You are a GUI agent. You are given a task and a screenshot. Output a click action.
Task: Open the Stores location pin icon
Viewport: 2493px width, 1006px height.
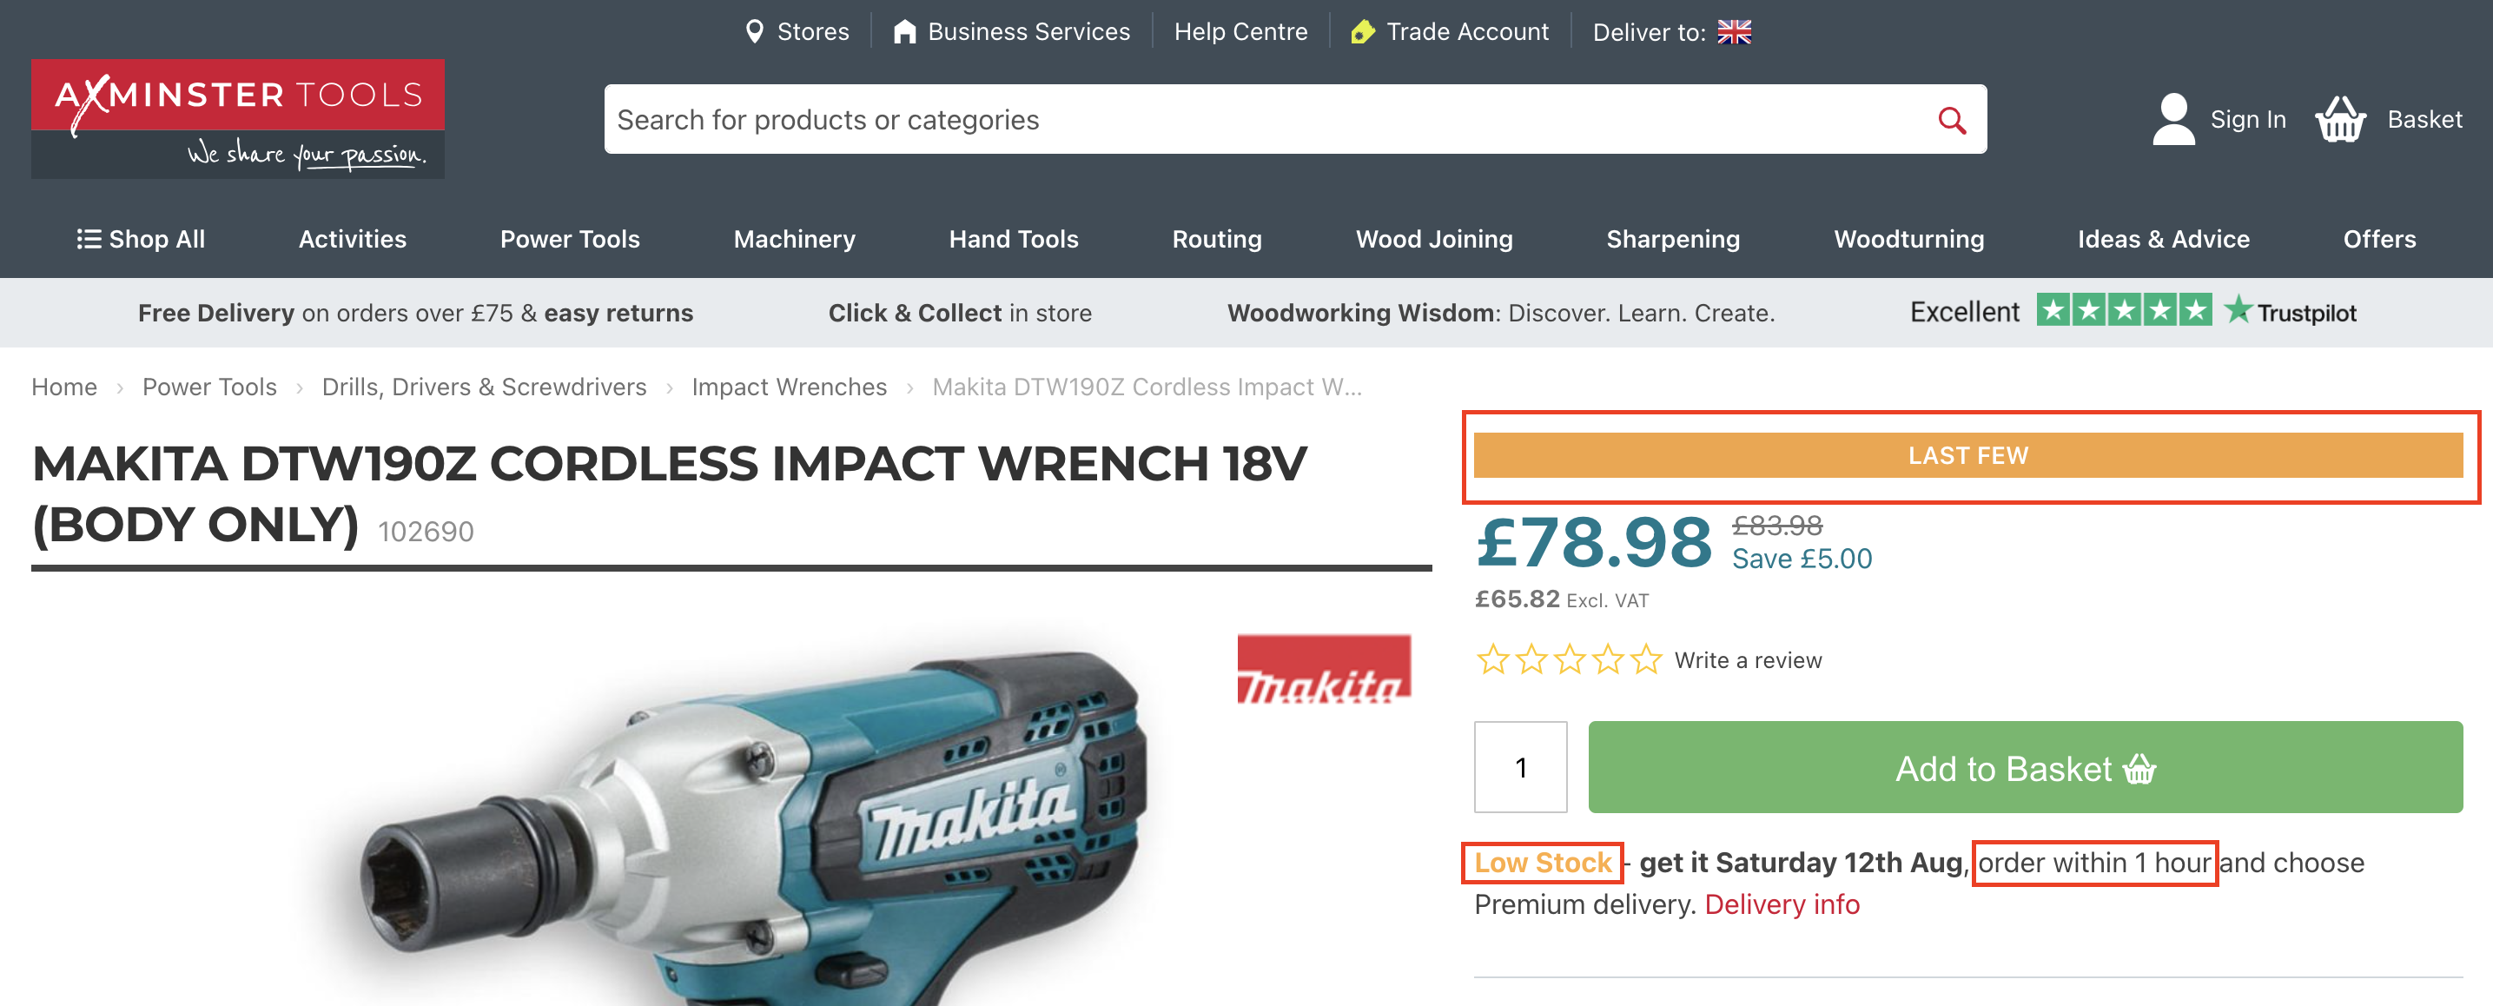click(x=755, y=32)
